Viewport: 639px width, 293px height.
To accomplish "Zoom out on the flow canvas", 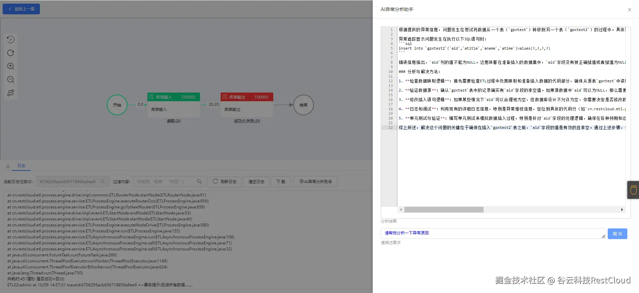I will 11,80.
